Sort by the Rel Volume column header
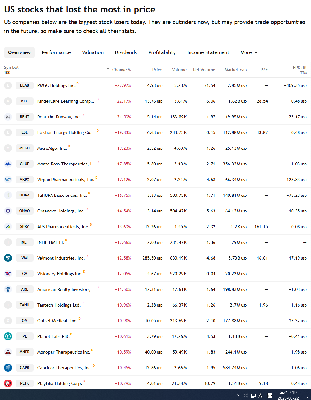The image size is (311, 400). tap(204, 70)
